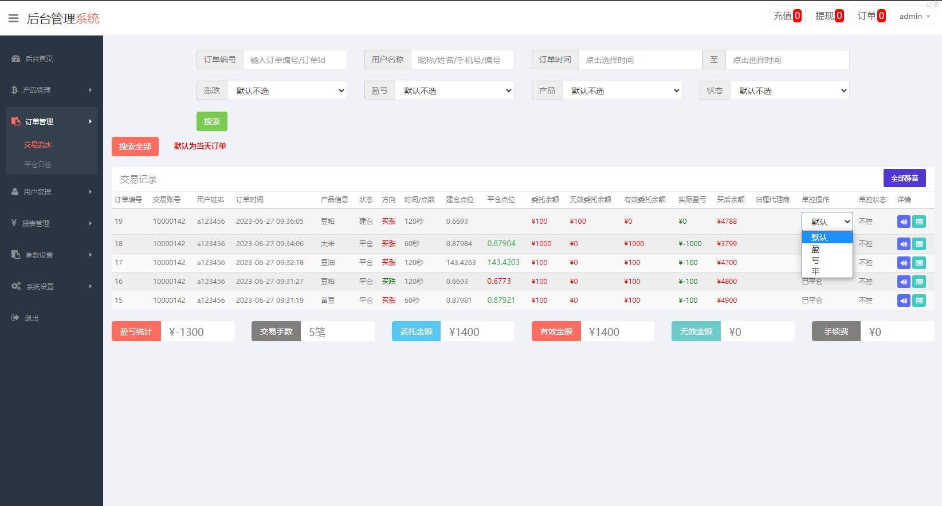
Task: Open details icon for order 15
Action: (x=919, y=301)
